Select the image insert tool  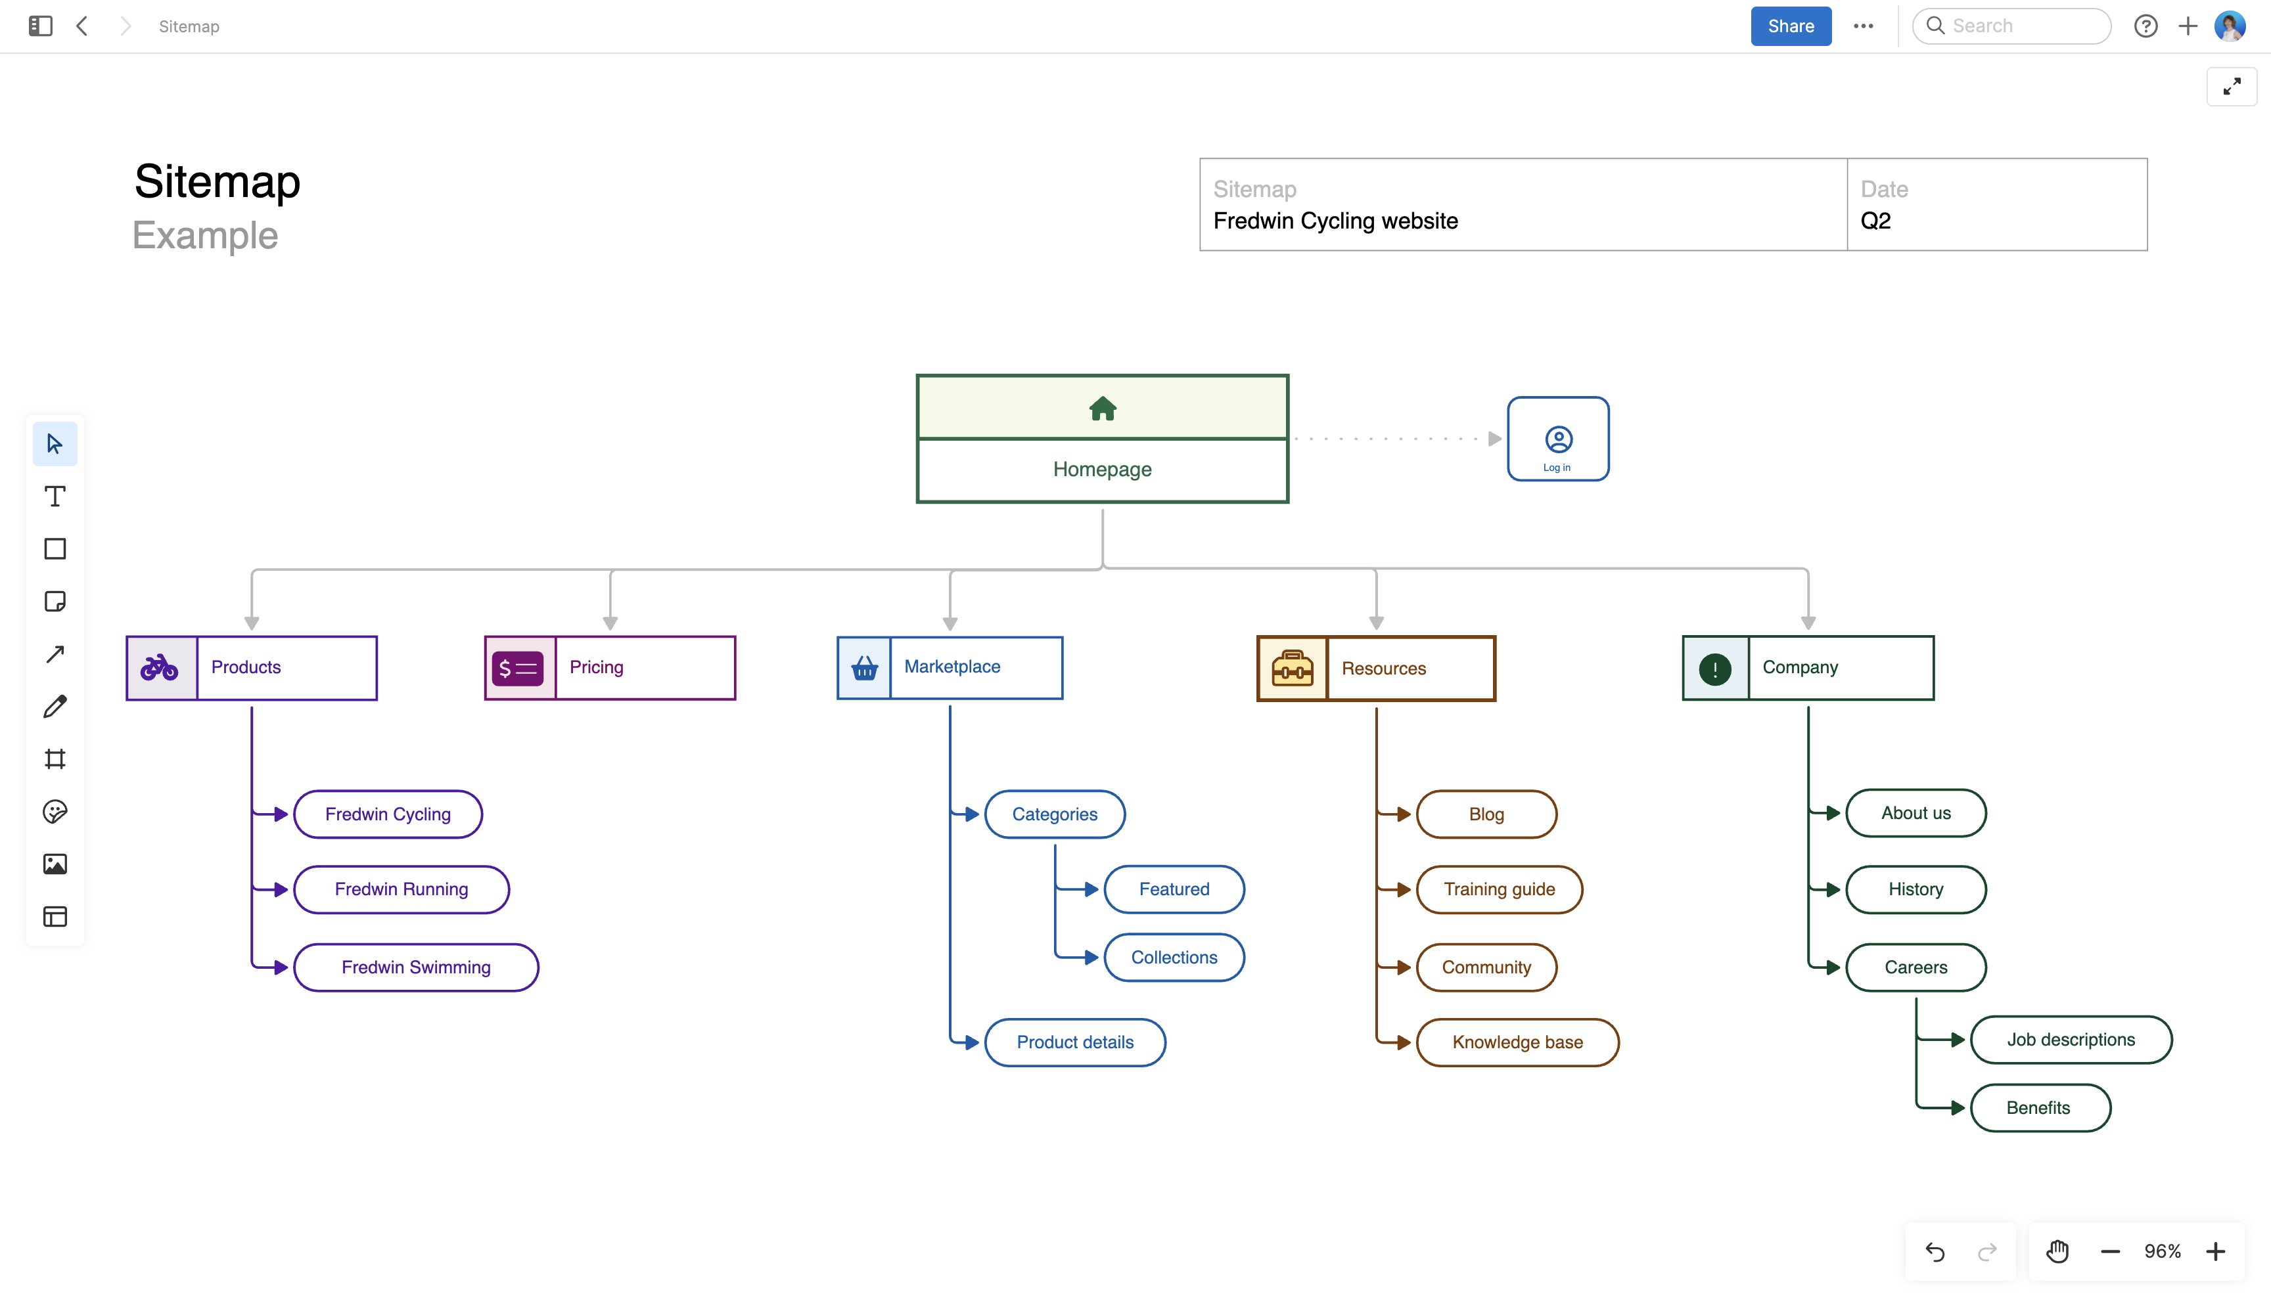click(55, 864)
